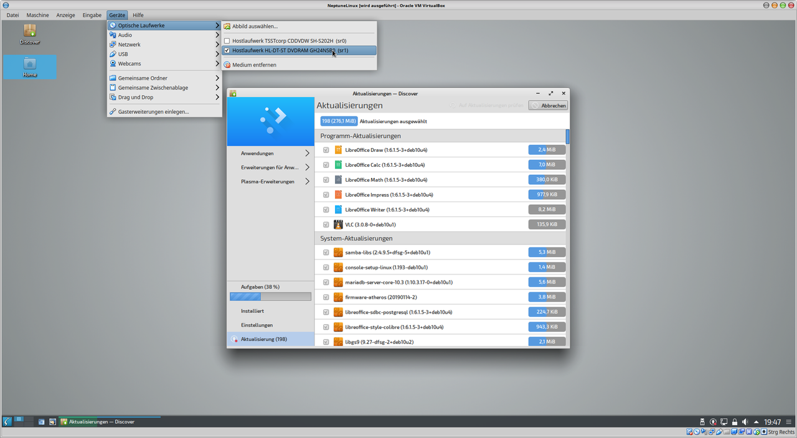
Task: Check the TSSTcorp CDDVDW host drive
Action: 227,41
